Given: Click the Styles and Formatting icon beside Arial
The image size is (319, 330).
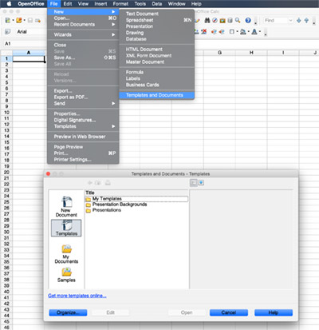Looking at the screenshot, I should (x=8, y=32).
